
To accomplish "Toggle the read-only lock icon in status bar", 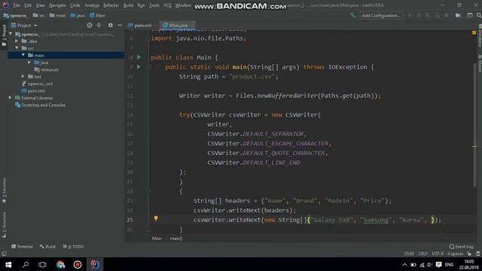I will click(x=469, y=254).
